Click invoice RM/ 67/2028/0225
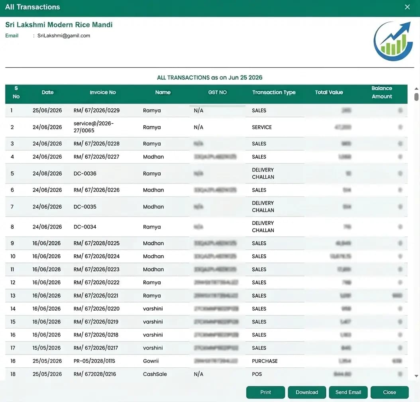Viewport: 420px width, 402px height. tap(96, 243)
